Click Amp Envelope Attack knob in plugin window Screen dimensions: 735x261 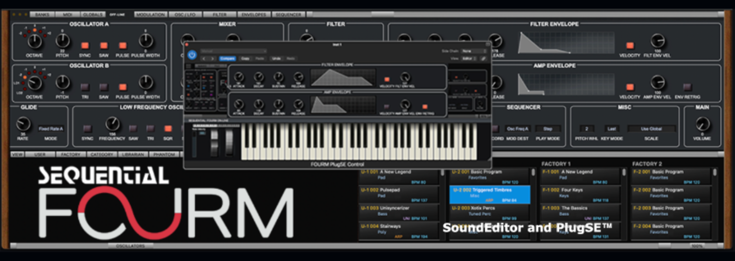coord(239,104)
